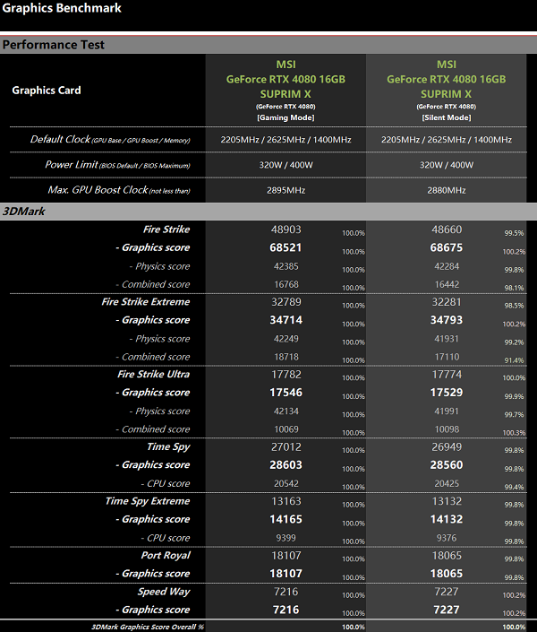Click the Speed Way row label
Viewport: 537px width, 632px height.
164,592
